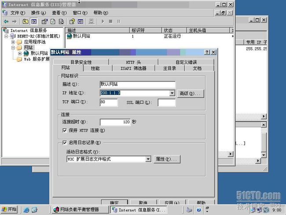Click the 主机头值 column header
Image resolution: width=286 pixels, height=215 pixels.
208,30
